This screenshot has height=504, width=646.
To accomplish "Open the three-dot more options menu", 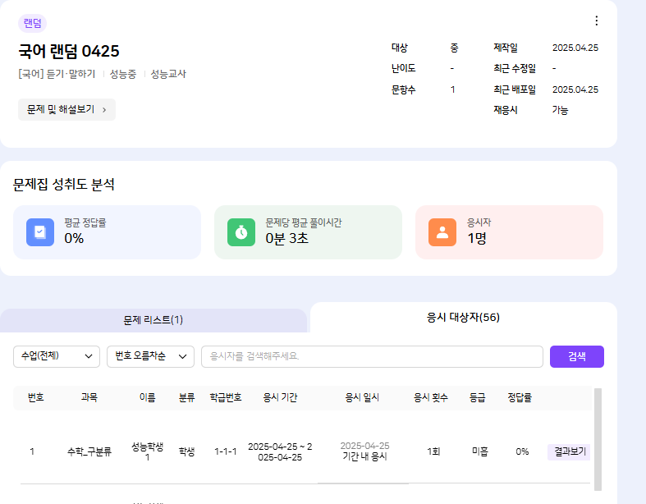I will [x=596, y=21].
